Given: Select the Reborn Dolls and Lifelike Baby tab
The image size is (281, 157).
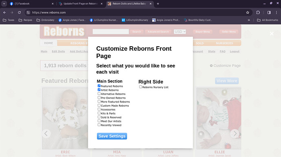Looking at the screenshot, I should [x=130, y=4].
